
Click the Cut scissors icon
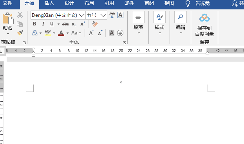pos(20,15)
